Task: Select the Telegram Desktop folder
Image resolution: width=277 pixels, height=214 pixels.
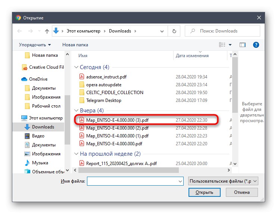Action: [104, 100]
